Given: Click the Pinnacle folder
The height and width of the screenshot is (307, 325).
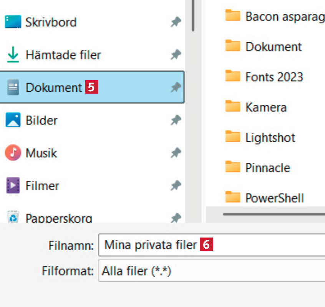Looking at the screenshot, I should [x=267, y=168].
